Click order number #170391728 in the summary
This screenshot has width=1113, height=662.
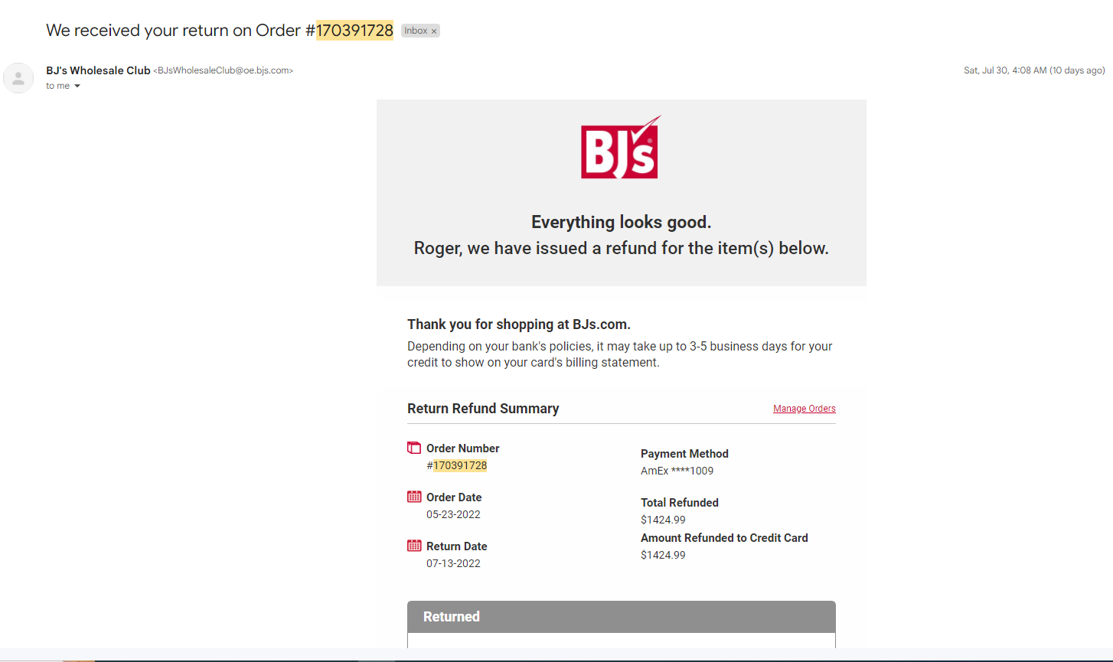(457, 465)
